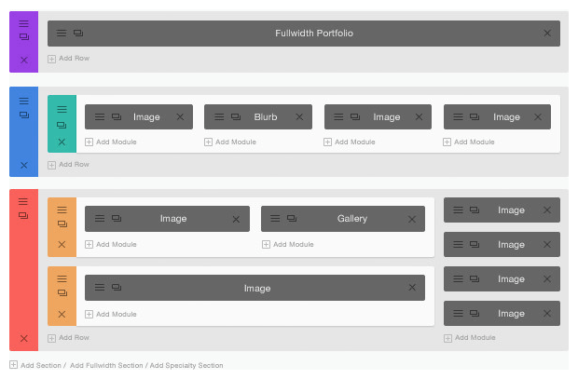Click Add Module under the Gallery module
This screenshot has width=578, height=379.
tap(287, 244)
